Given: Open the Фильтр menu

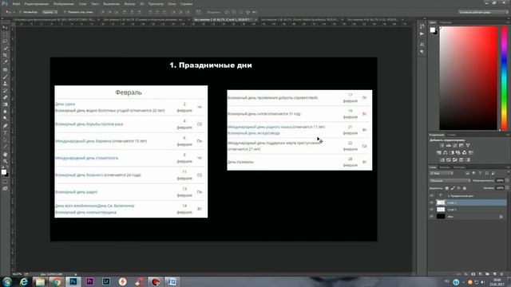Looking at the screenshot, I should (129, 4).
